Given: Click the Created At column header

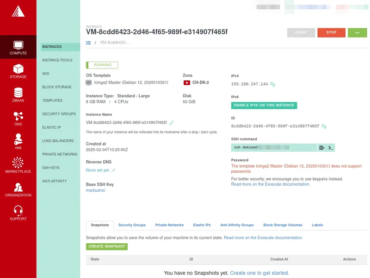Looking at the screenshot, I should coord(279,259).
